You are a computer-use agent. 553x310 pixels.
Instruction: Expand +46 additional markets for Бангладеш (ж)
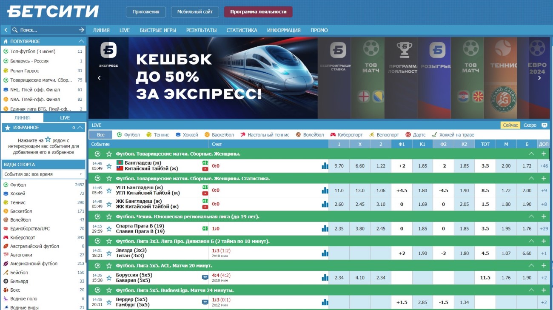point(544,166)
